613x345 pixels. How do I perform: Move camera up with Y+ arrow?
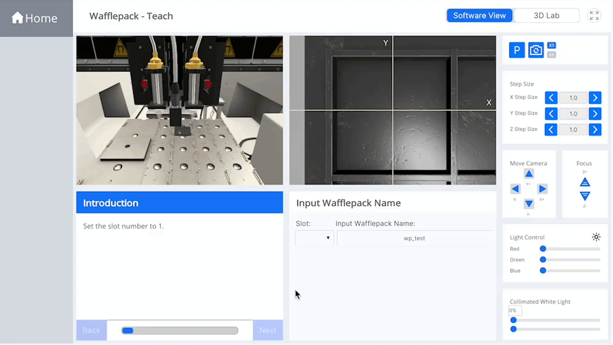click(529, 174)
